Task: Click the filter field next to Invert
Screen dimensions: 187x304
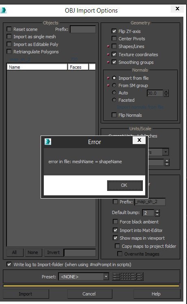Action: click(x=80, y=252)
